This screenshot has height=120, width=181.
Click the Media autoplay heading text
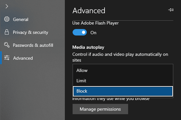(88, 47)
